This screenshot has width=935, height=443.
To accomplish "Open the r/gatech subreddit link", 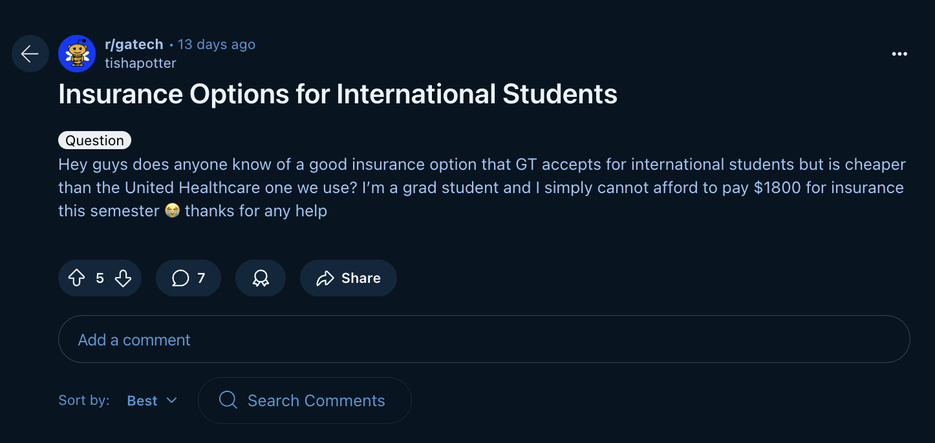I will (134, 45).
